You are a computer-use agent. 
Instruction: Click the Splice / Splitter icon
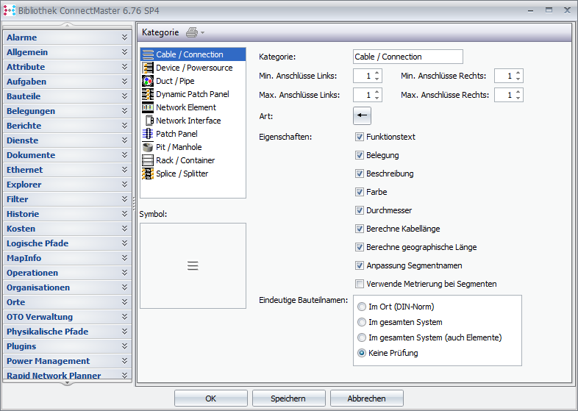pos(148,174)
